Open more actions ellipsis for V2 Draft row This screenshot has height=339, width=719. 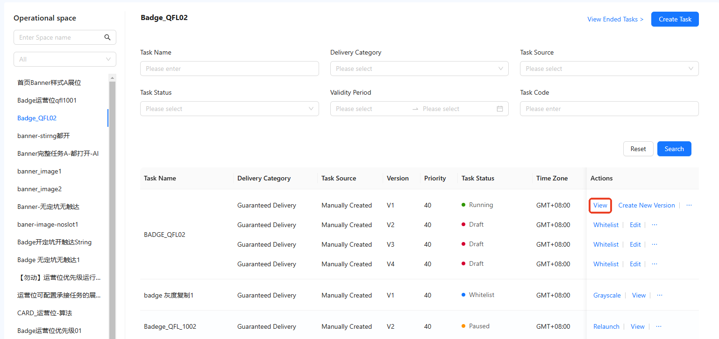(x=654, y=225)
